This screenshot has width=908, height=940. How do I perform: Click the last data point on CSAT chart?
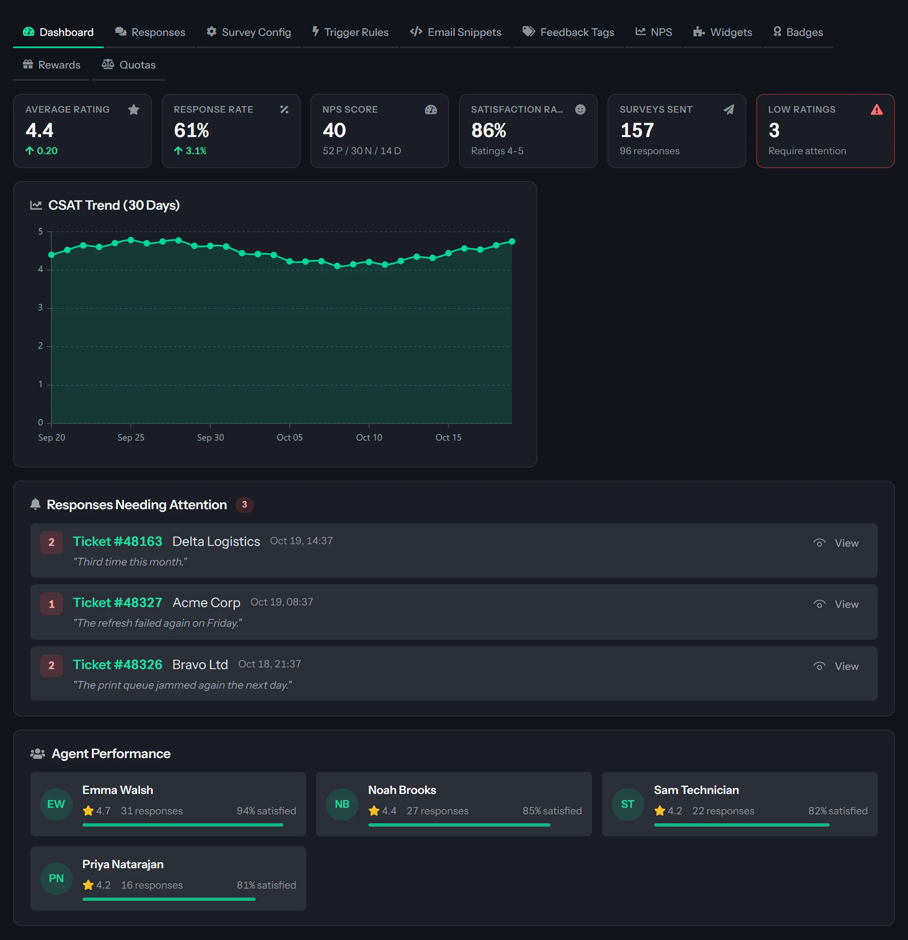tap(512, 242)
